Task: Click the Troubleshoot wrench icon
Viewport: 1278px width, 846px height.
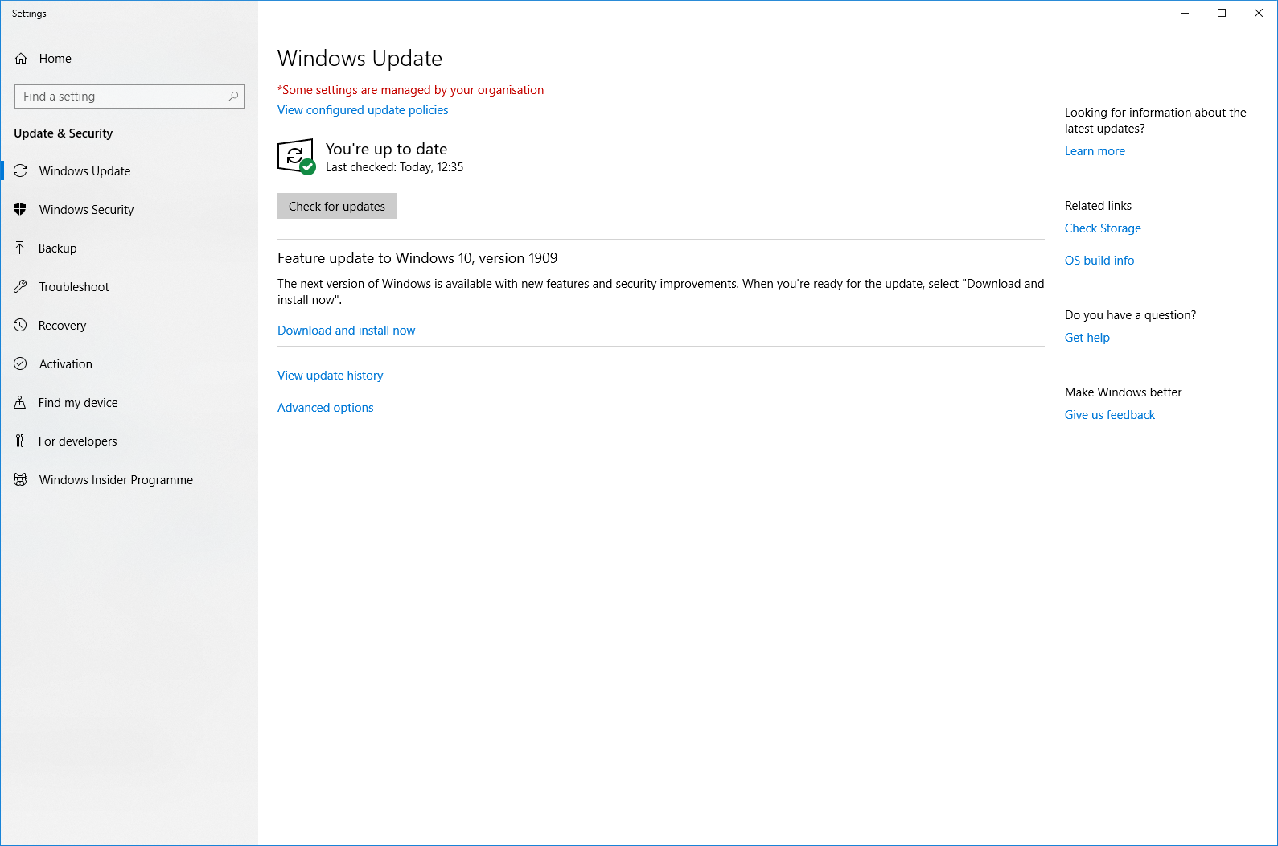Action: (x=20, y=287)
